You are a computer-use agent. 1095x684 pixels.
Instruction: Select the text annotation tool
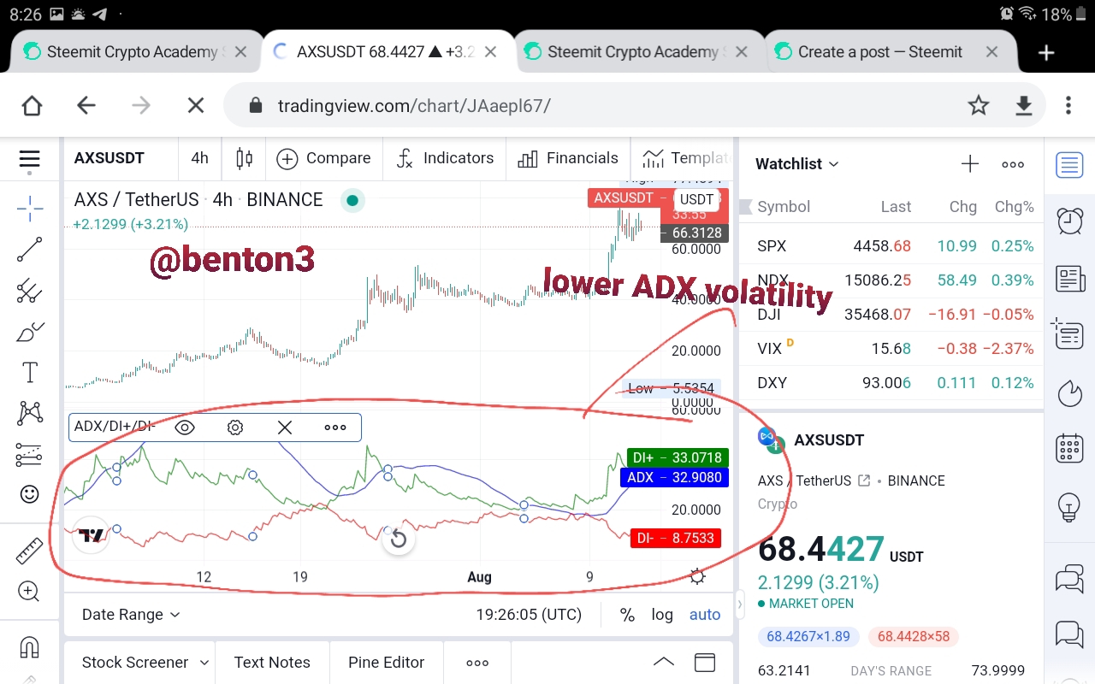click(x=29, y=372)
